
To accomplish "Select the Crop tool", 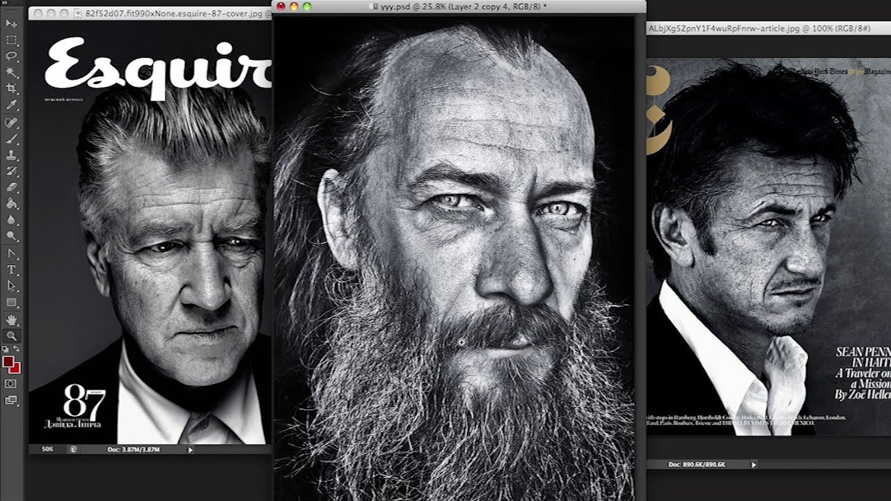I will tap(12, 88).
